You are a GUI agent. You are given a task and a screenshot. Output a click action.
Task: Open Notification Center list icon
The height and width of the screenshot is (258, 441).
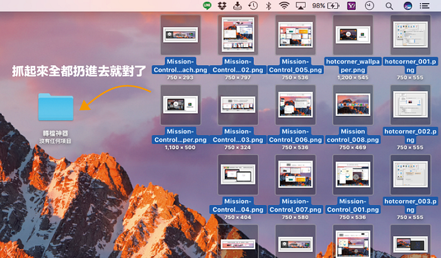[425, 6]
